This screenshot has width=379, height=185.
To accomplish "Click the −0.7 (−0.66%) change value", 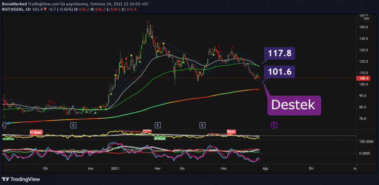I will point(61,9).
